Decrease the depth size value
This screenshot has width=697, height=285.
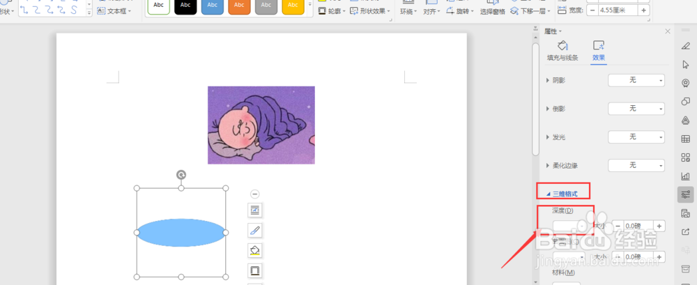tap(618, 226)
